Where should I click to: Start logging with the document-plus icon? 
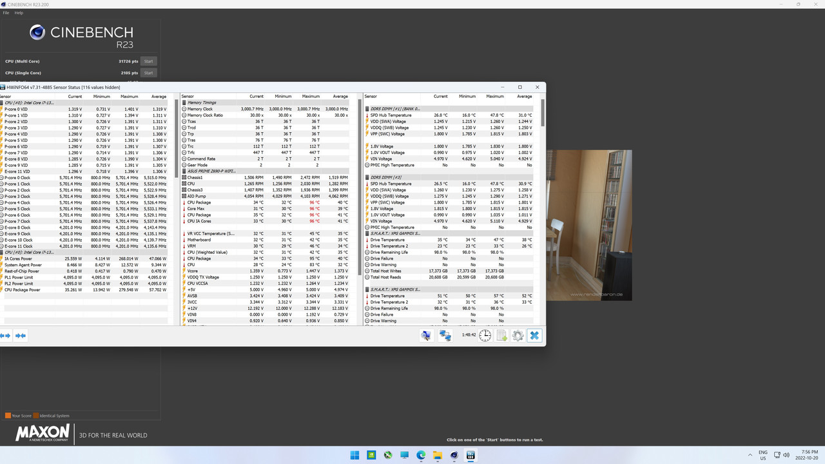click(501, 335)
